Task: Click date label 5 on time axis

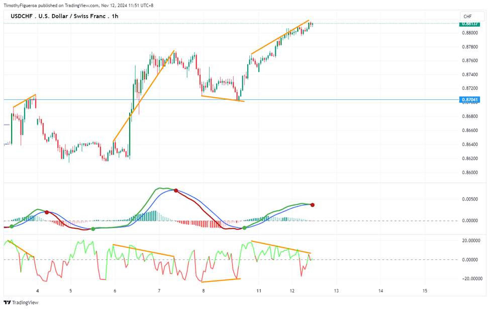Action: point(71,290)
